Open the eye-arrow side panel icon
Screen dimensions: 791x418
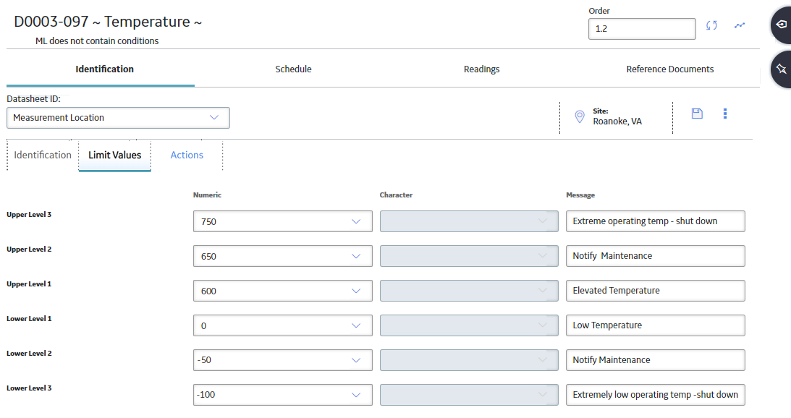781,24
